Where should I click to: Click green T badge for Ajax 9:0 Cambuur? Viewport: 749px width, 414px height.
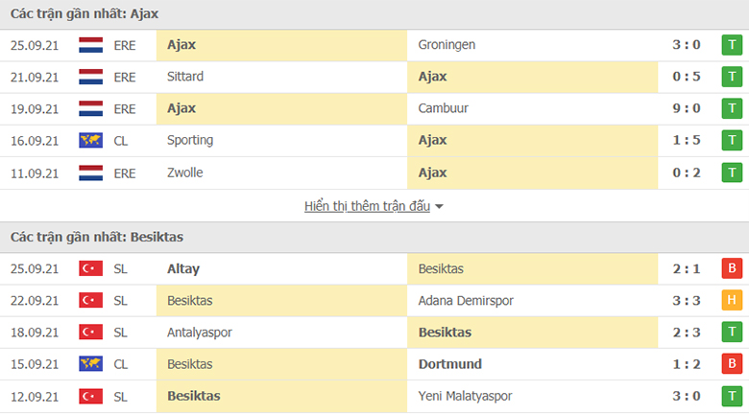(x=732, y=108)
